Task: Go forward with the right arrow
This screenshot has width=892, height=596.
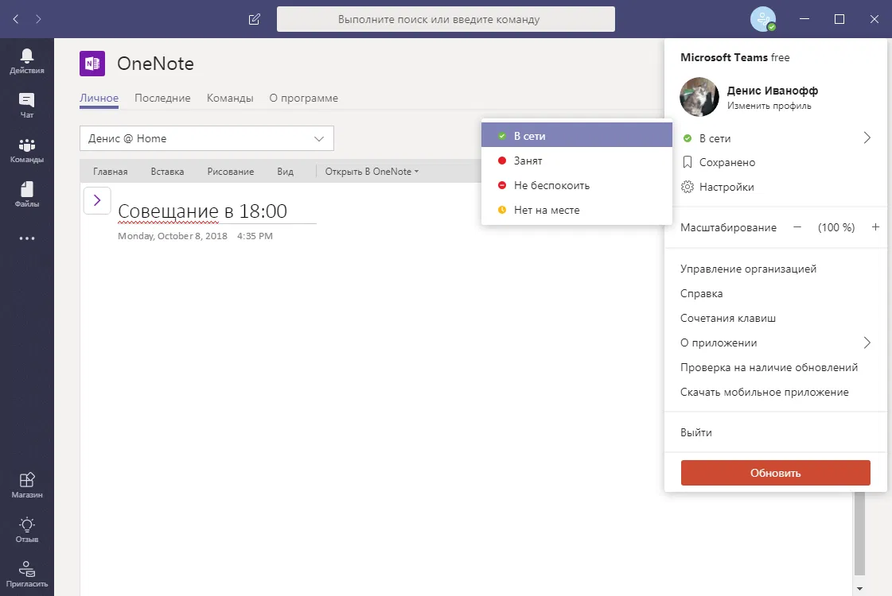Action: point(38,19)
